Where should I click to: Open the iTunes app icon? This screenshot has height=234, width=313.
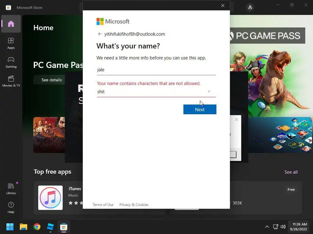[50, 197]
